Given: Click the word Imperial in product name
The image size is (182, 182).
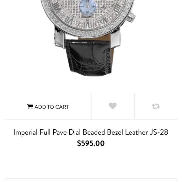Looking at the screenshot, I should 25,132.
